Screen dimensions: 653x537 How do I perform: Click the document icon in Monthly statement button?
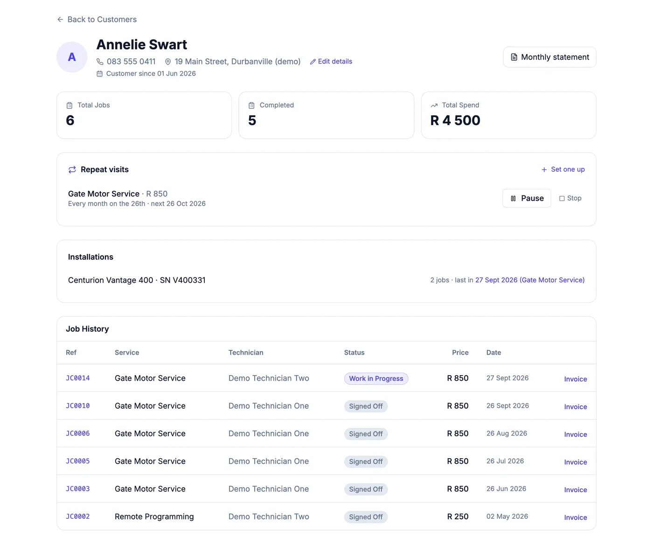tap(514, 57)
